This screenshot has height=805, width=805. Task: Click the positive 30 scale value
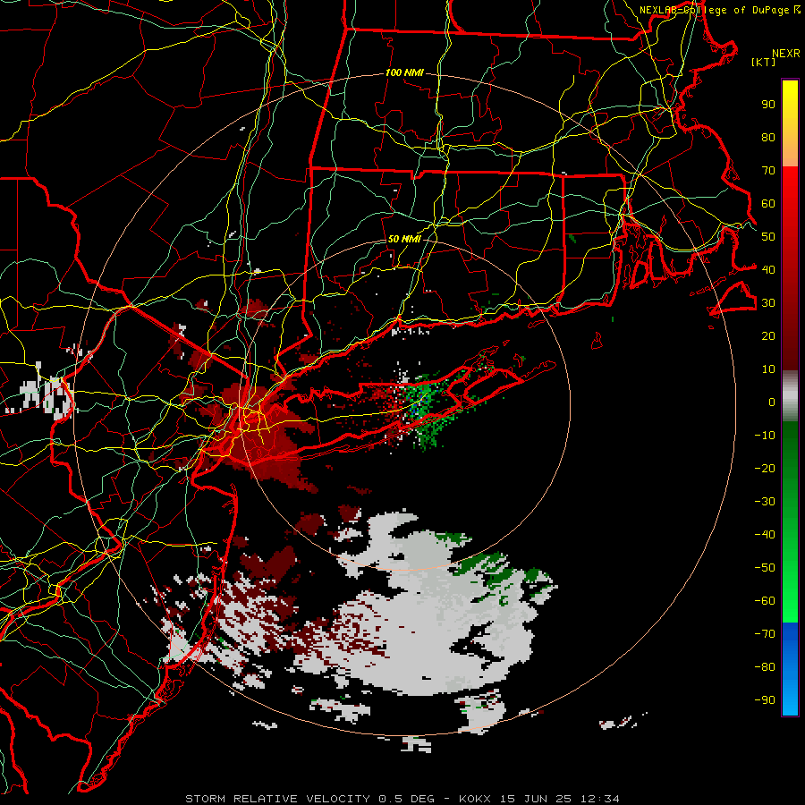click(x=768, y=303)
